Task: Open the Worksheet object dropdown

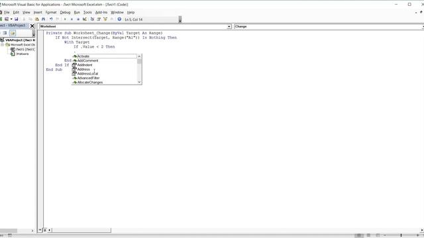Action: coord(229,26)
